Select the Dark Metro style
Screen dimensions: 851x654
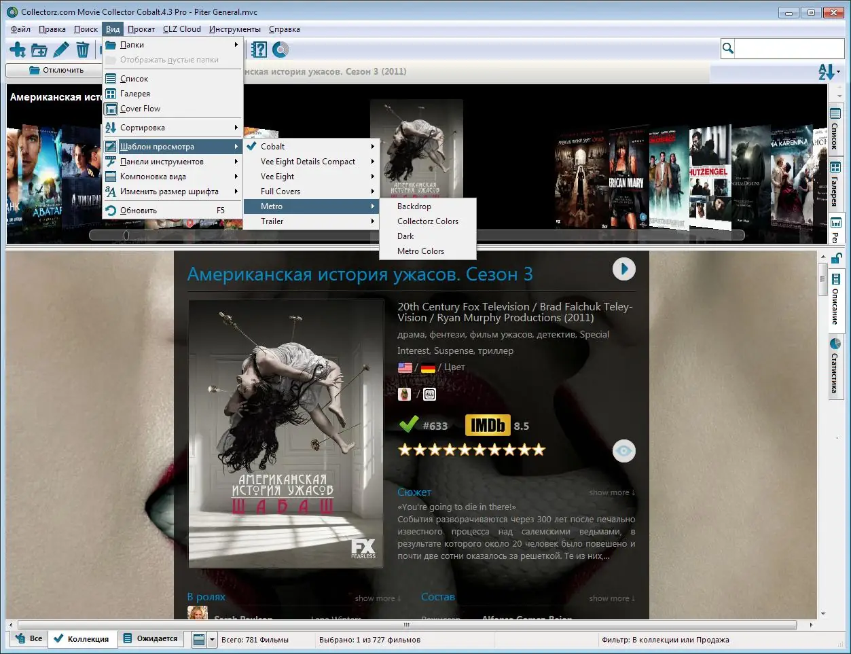click(428, 236)
